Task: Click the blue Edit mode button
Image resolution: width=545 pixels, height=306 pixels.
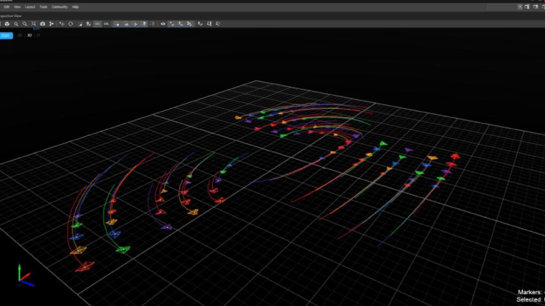Action: [x=6, y=35]
